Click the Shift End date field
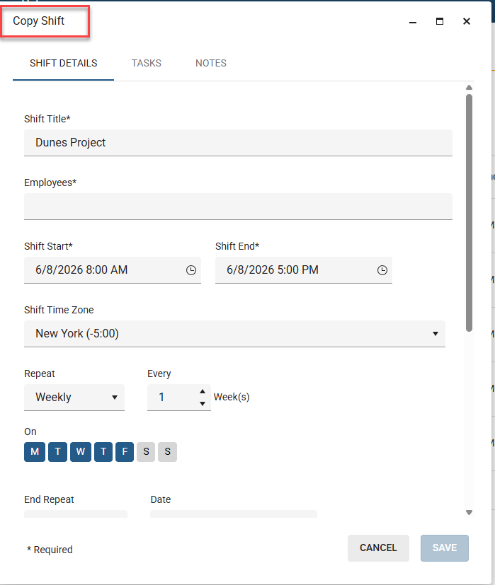Viewport: 495px width, 585px height. click(x=304, y=270)
